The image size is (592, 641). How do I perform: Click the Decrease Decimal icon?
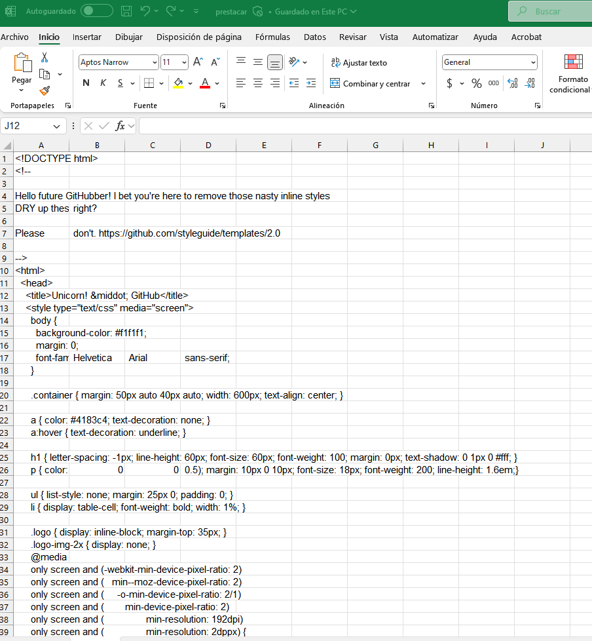[x=530, y=83]
